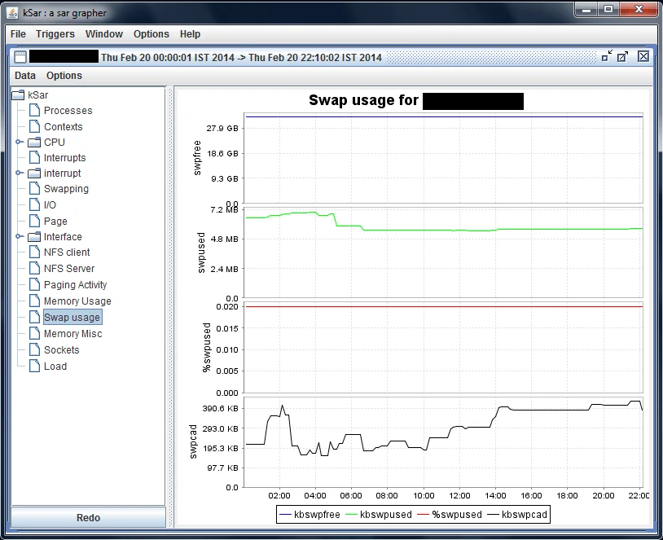
Task: Click the internal frame's iconify icon
Action: [607, 56]
